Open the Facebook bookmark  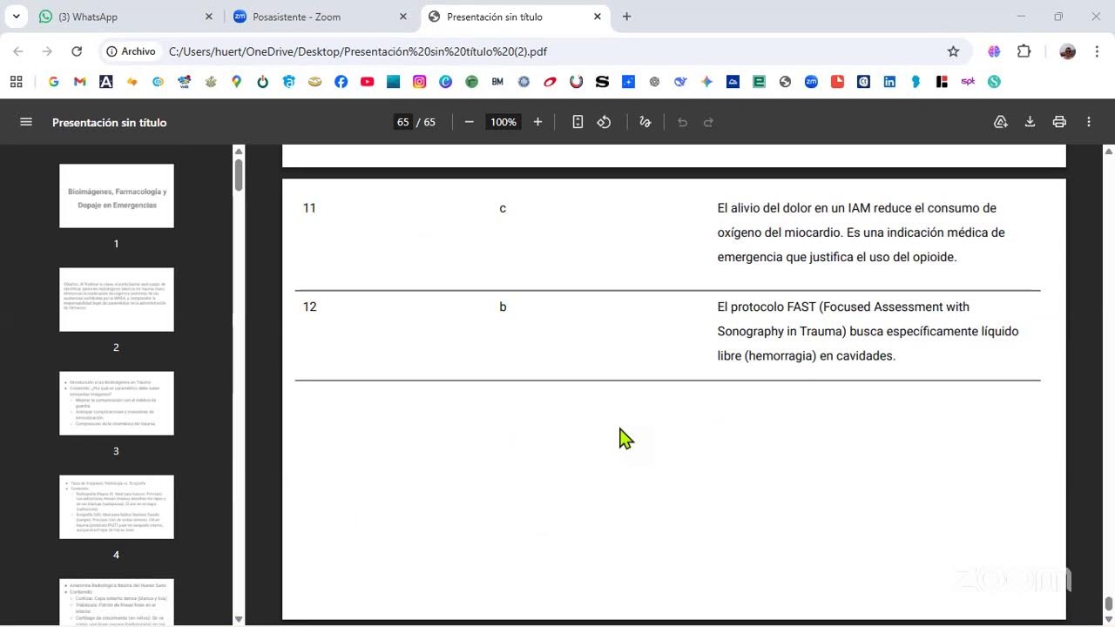(341, 82)
